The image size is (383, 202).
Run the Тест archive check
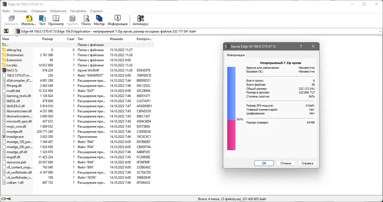point(42,20)
